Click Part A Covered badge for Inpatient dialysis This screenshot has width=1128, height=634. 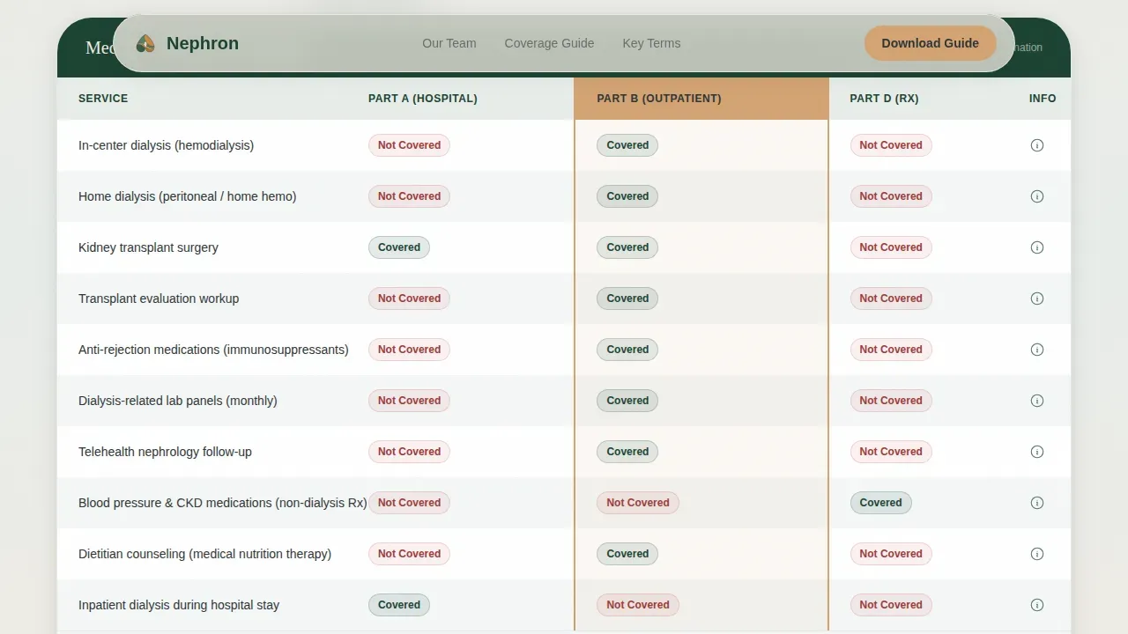[399, 605]
